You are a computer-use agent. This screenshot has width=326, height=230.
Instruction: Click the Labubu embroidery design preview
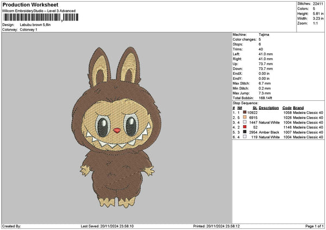click(x=117, y=127)
